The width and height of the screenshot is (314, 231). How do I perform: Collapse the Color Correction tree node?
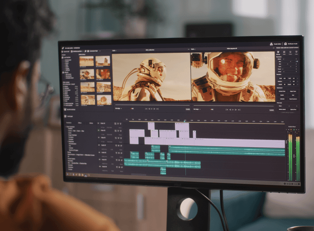tap(66, 127)
